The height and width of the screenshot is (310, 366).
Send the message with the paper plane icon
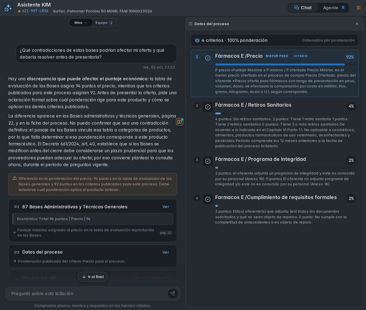pyautogui.click(x=172, y=294)
